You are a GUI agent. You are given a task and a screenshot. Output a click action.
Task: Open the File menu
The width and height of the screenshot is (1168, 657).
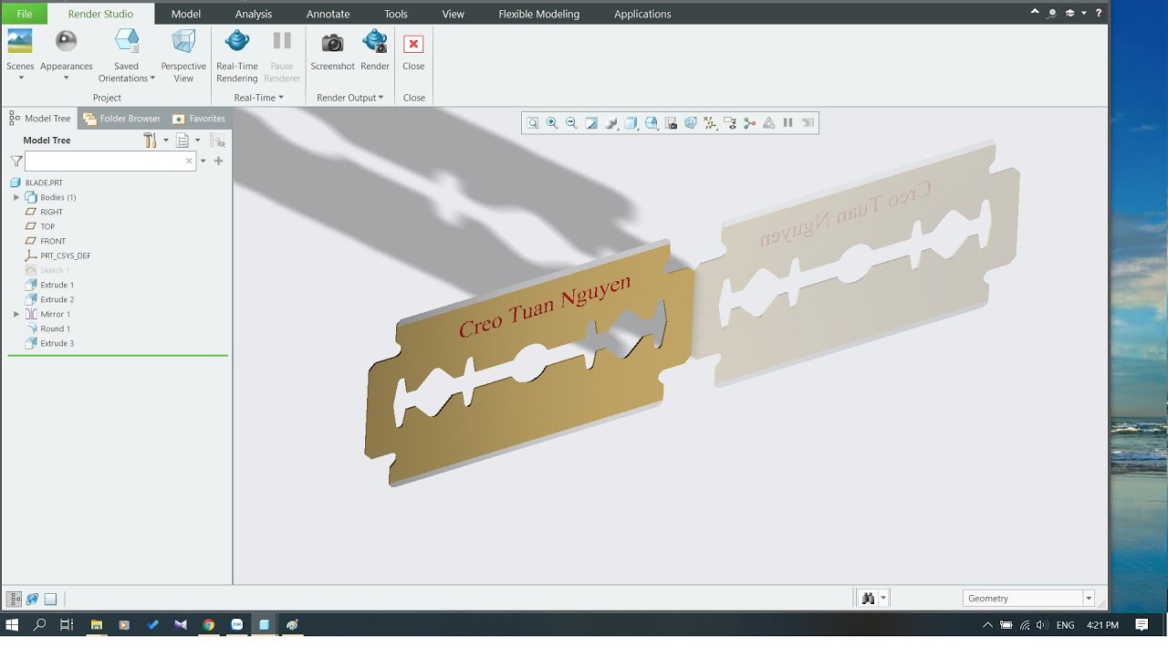click(x=25, y=14)
